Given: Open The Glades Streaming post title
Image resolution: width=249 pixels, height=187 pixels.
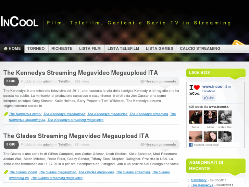Looking at the screenshot, I should pyautogui.click(x=76, y=136).
